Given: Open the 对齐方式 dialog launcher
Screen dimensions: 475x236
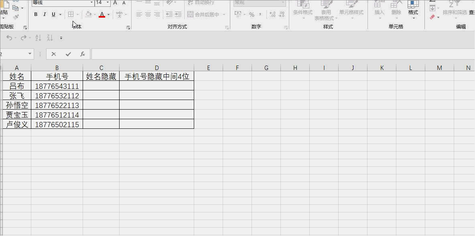Looking at the screenshot, I should (x=227, y=28).
